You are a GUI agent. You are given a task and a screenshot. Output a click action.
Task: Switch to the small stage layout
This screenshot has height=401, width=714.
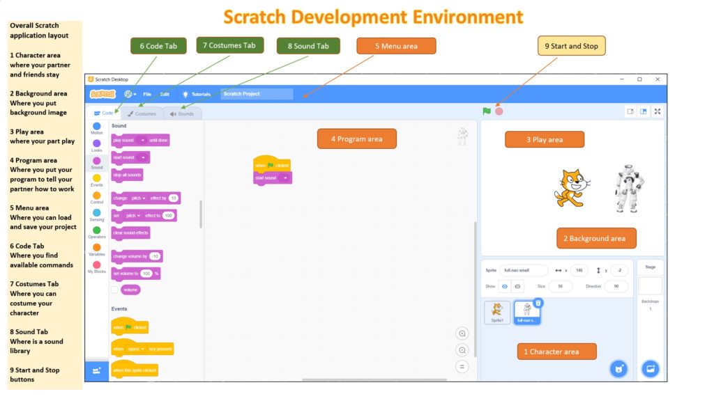pyautogui.click(x=630, y=111)
